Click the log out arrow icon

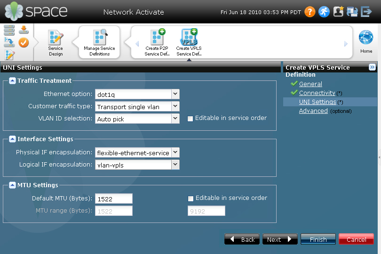[x=366, y=12]
